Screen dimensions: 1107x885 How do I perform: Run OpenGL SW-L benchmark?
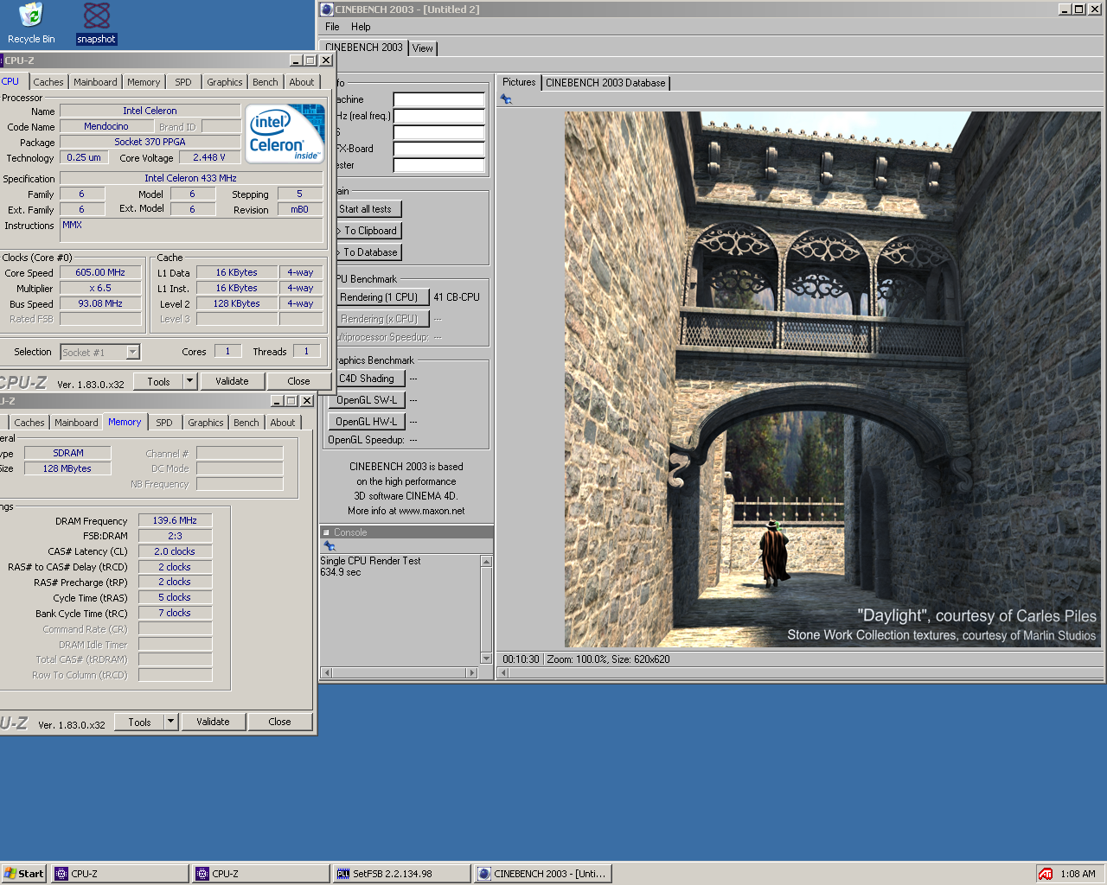click(x=367, y=400)
